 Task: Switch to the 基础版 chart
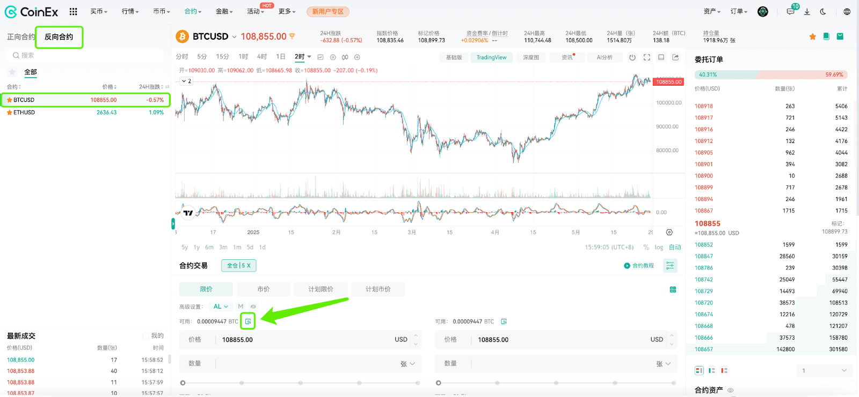(454, 57)
